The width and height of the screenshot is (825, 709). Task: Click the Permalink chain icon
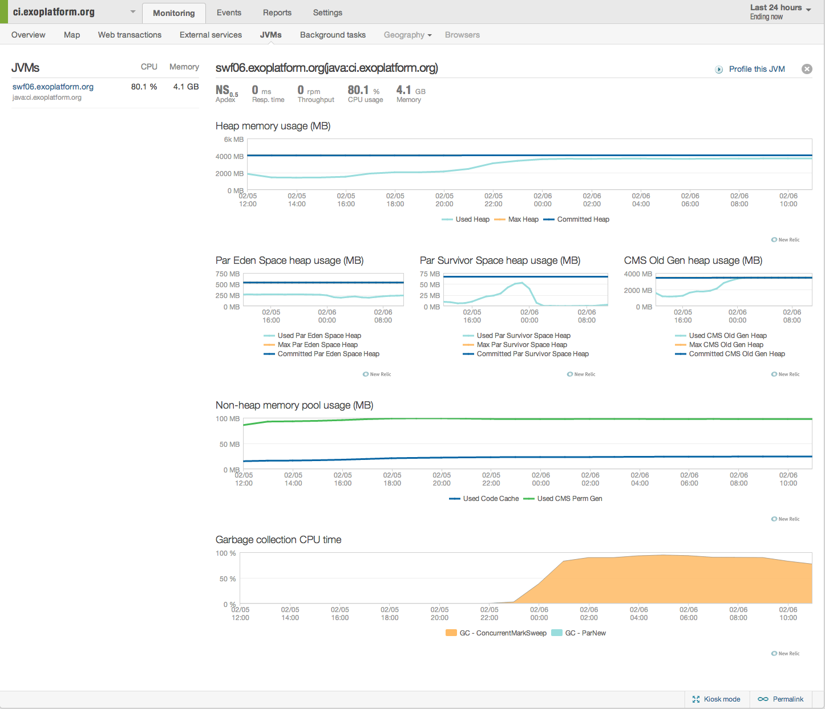[763, 699]
